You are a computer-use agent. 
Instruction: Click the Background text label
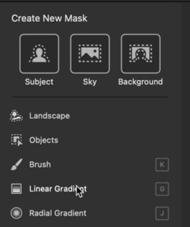click(140, 82)
